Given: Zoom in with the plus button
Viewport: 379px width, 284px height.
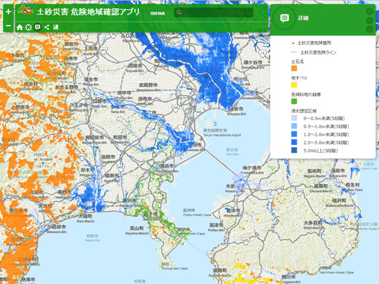Looking at the screenshot, I should 8,11.
